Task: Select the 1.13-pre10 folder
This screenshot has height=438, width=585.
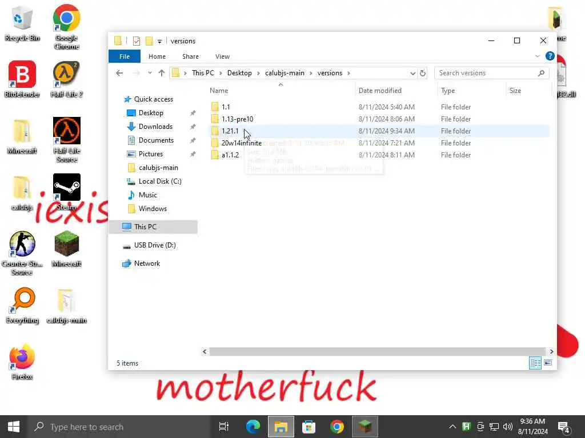Action: point(379,119)
